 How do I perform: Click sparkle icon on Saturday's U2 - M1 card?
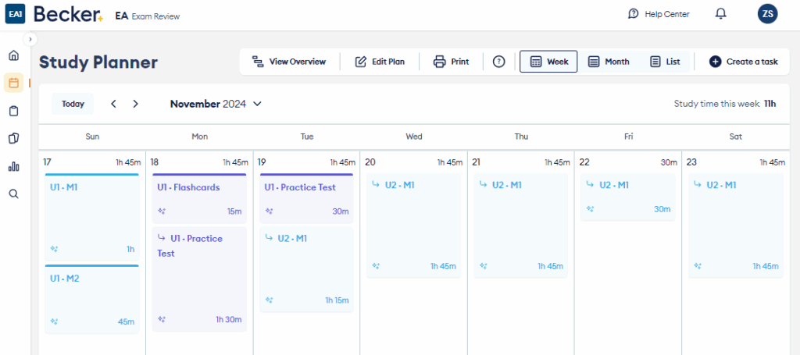click(698, 265)
